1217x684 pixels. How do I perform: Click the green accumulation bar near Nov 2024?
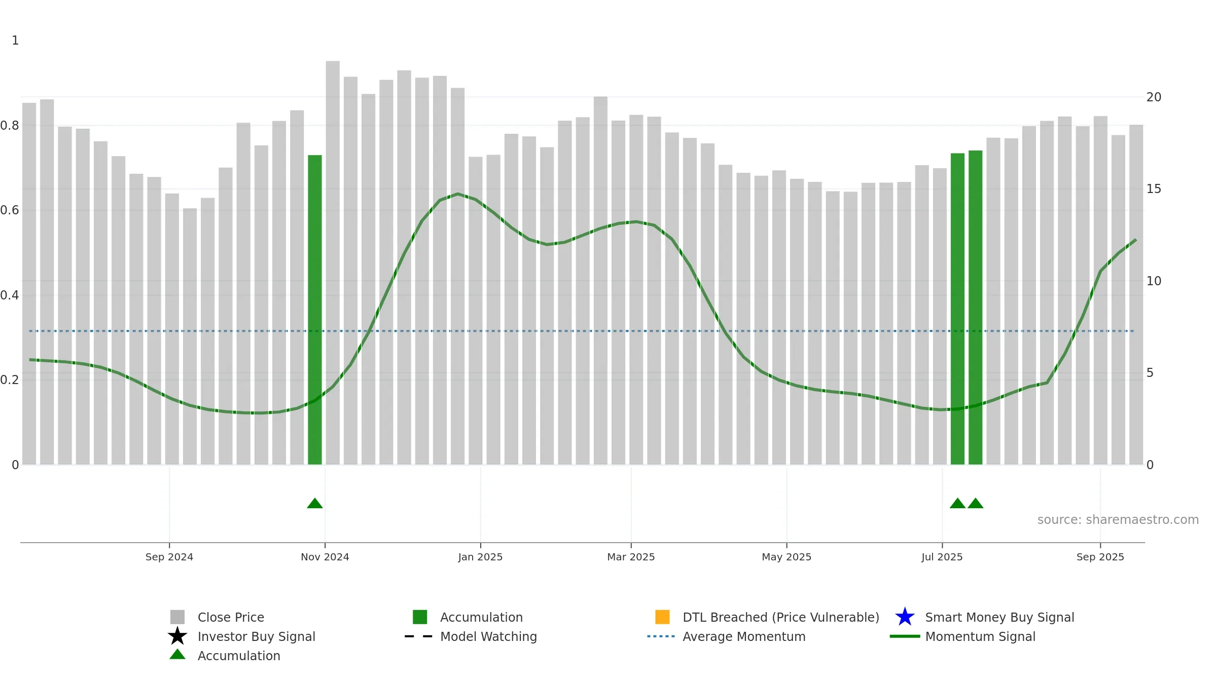click(315, 310)
